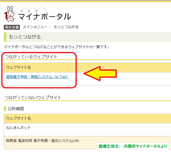Click the 現在位置 label badge
The image size is (171, 152).
tap(12, 27)
